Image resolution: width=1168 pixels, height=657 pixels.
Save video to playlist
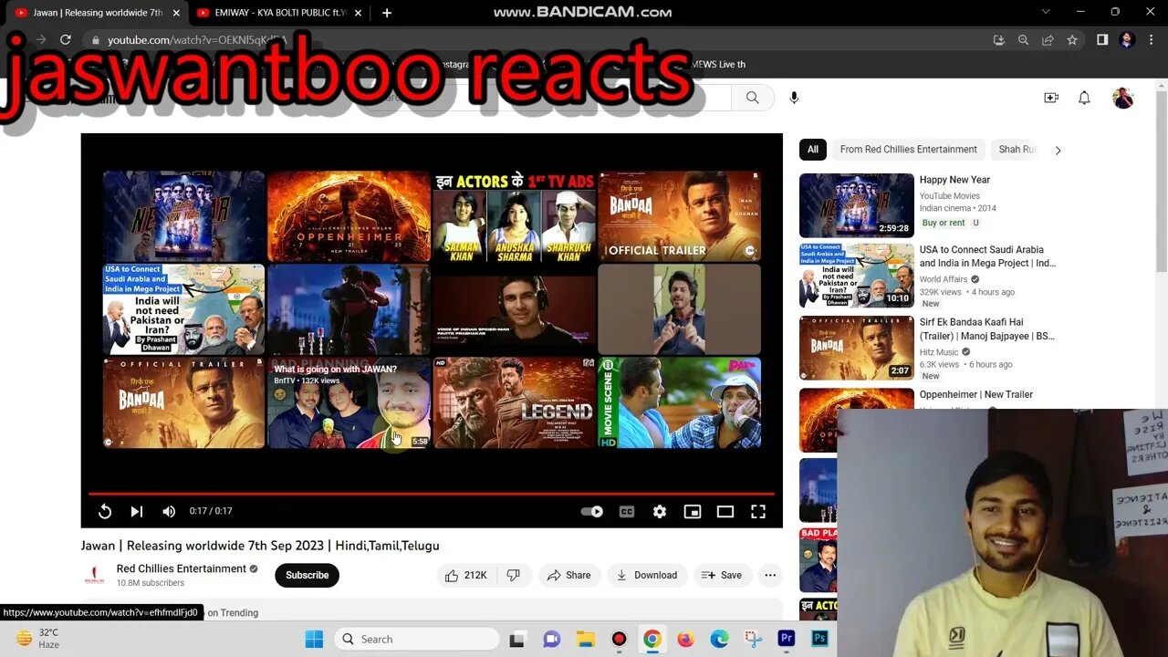[x=723, y=575]
